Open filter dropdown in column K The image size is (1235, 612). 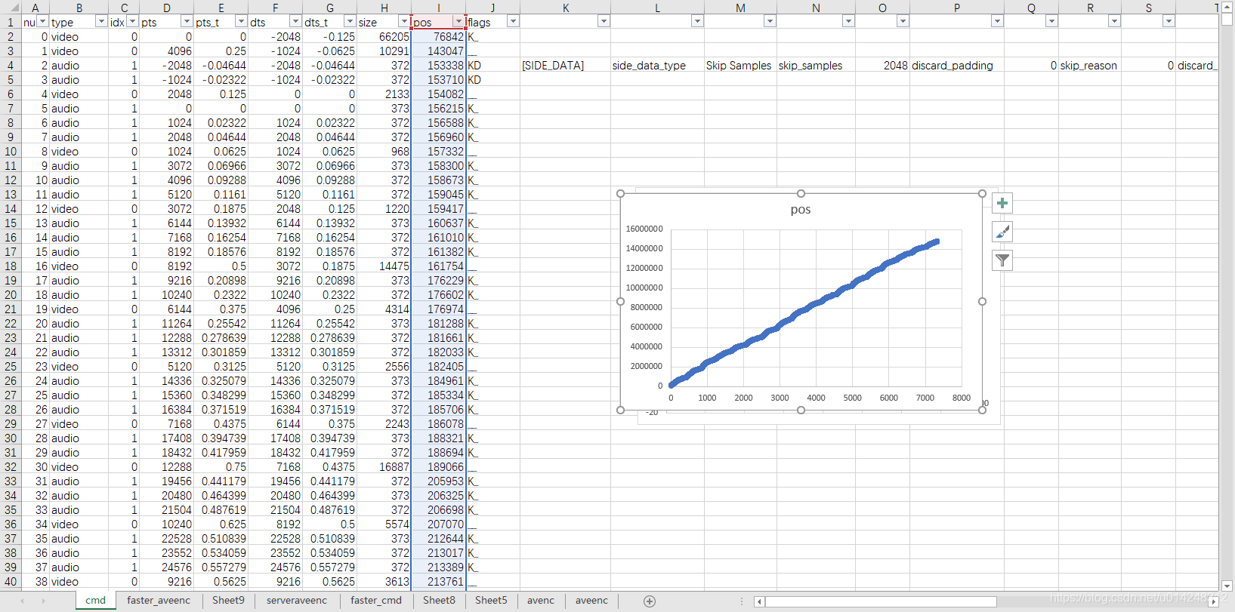tap(604, 22)
